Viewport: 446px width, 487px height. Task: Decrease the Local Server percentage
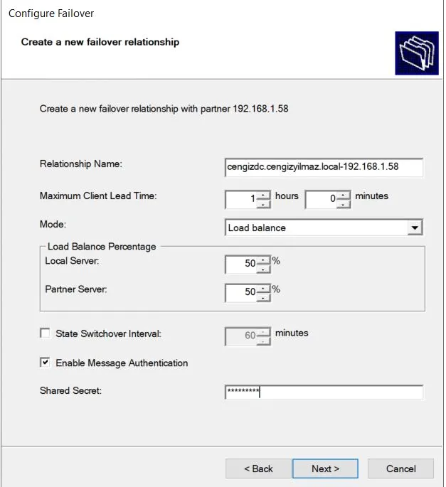coord(264,269)
